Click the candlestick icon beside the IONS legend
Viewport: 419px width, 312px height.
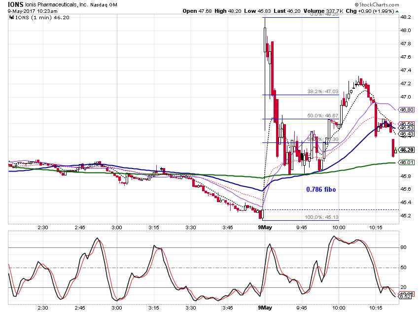11,18
